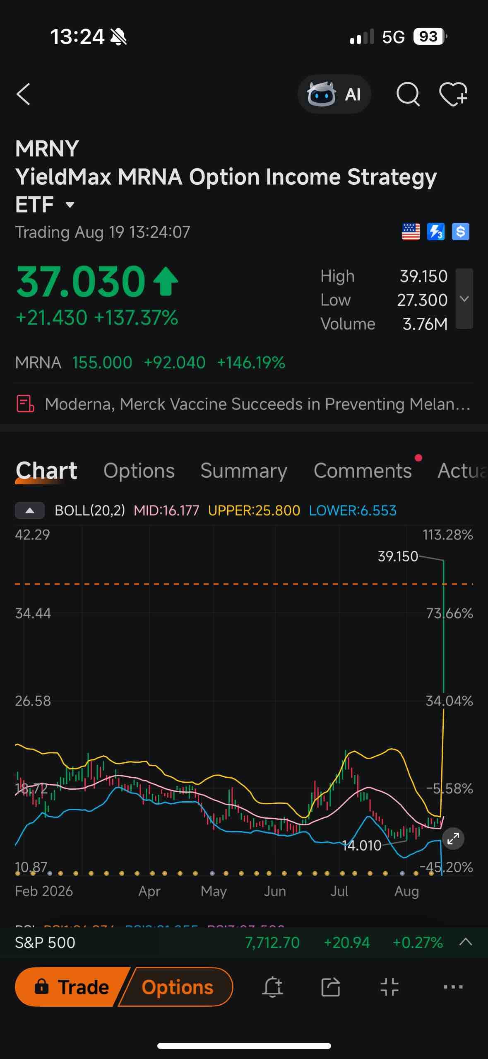Tap the shrink layout icon in bottom bar

click(x=389, y=987)
